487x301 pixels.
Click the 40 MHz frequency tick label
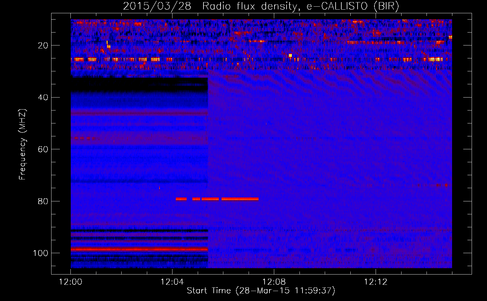43,98
